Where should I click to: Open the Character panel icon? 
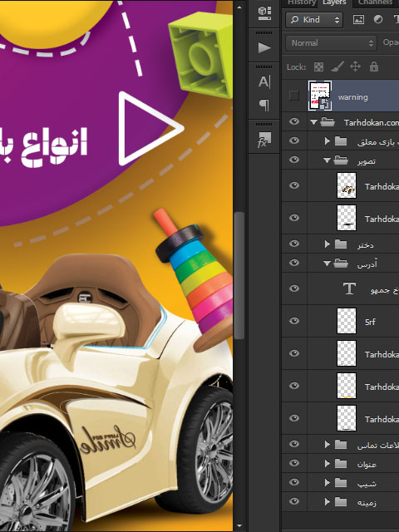click(264, 81)
